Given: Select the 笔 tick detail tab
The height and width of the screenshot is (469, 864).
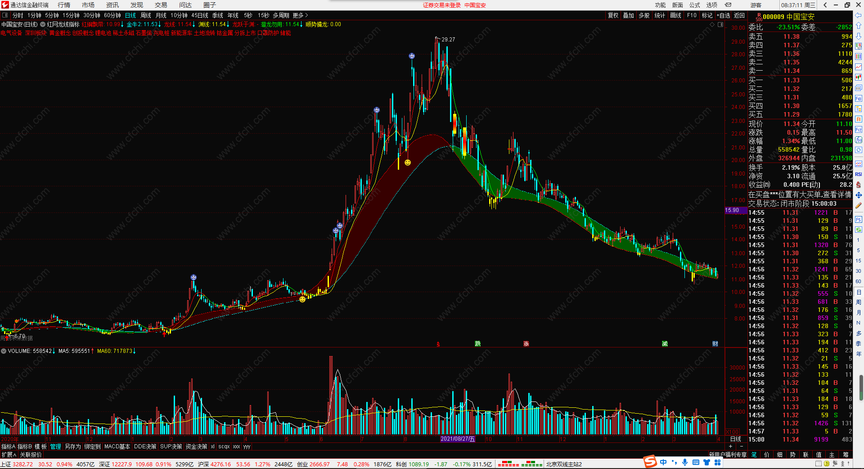Looking at the screenshot, I should 754,455.
